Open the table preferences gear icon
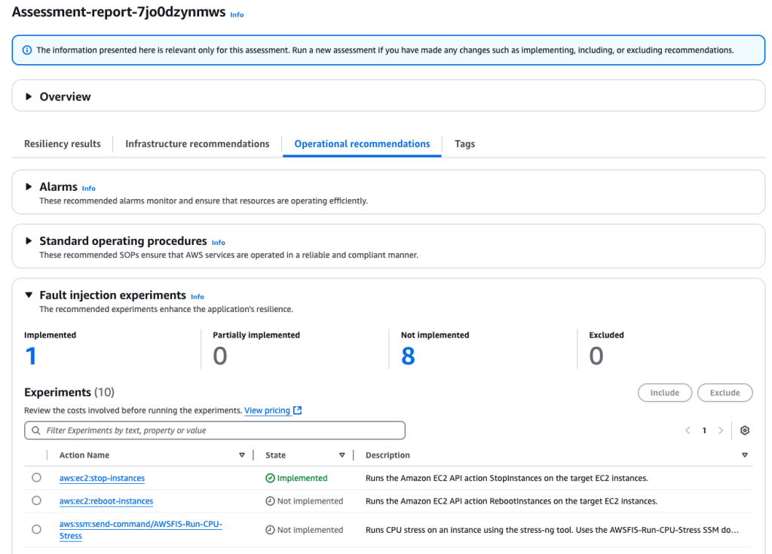The height and width of the screenshot is (554, 772). click(x=744, y=430)
